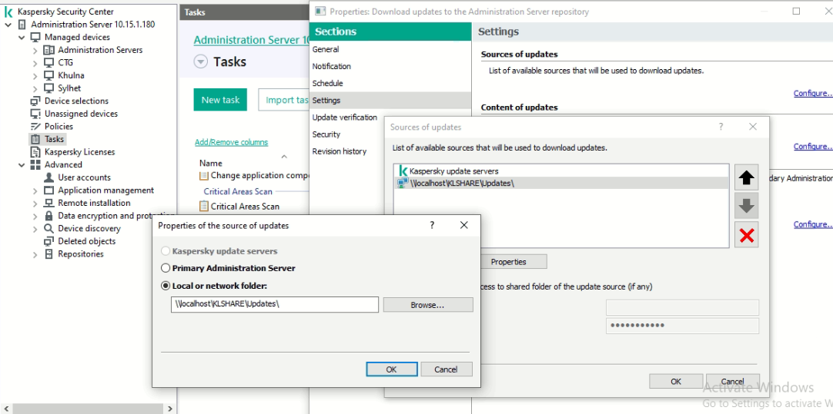Select Kaspersky update servers list entry
The height and width of the screenshot is (414, 833).
pyautogui.click(x=561, y=171)
